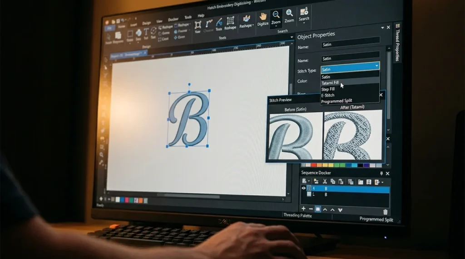Screen dimensions: 465x259
Task: Click the trash delete icon in Sequence Docker
Action: [x=385, y=212]
